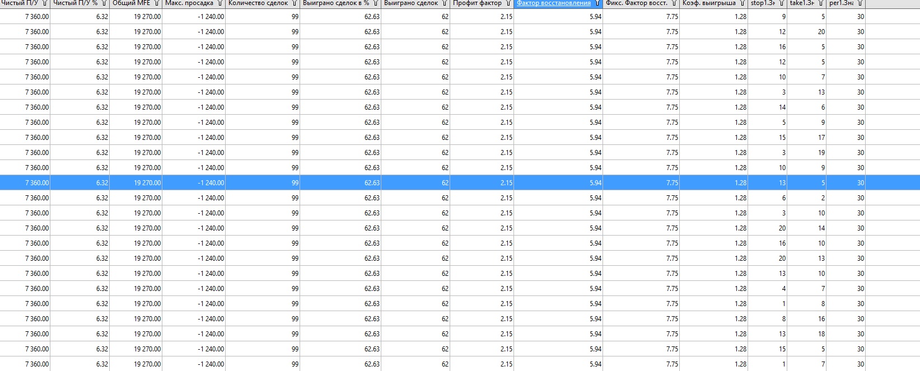Select the -1 240.00 cell in highlighted row
This screenshot has height=371, width=920.
coord(194,183)
